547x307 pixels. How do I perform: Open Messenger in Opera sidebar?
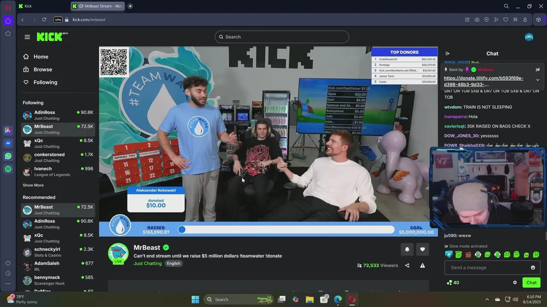point(8,143)
